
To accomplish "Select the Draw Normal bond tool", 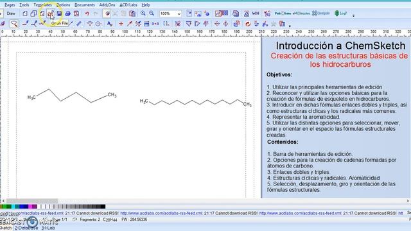I will tap(25, 24).
